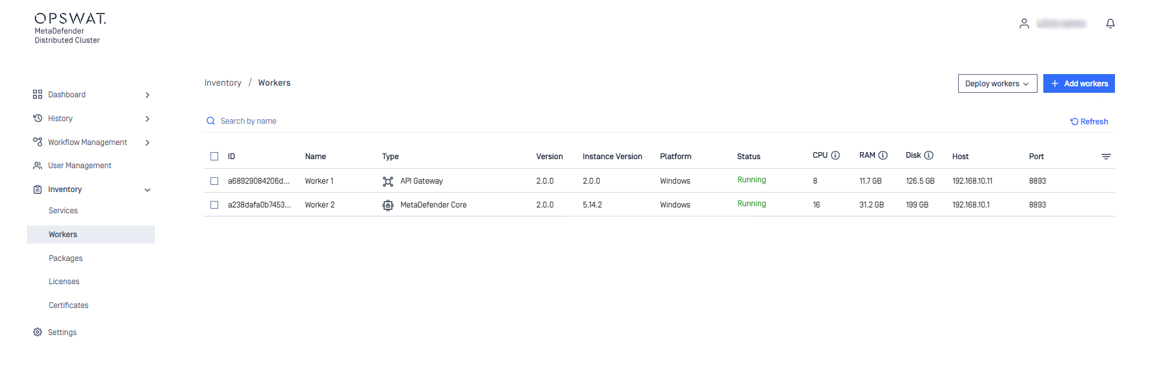Click the Platform column header
Image resolution: width=1155 pixels, height=366 pixels.
coord(675,157)
